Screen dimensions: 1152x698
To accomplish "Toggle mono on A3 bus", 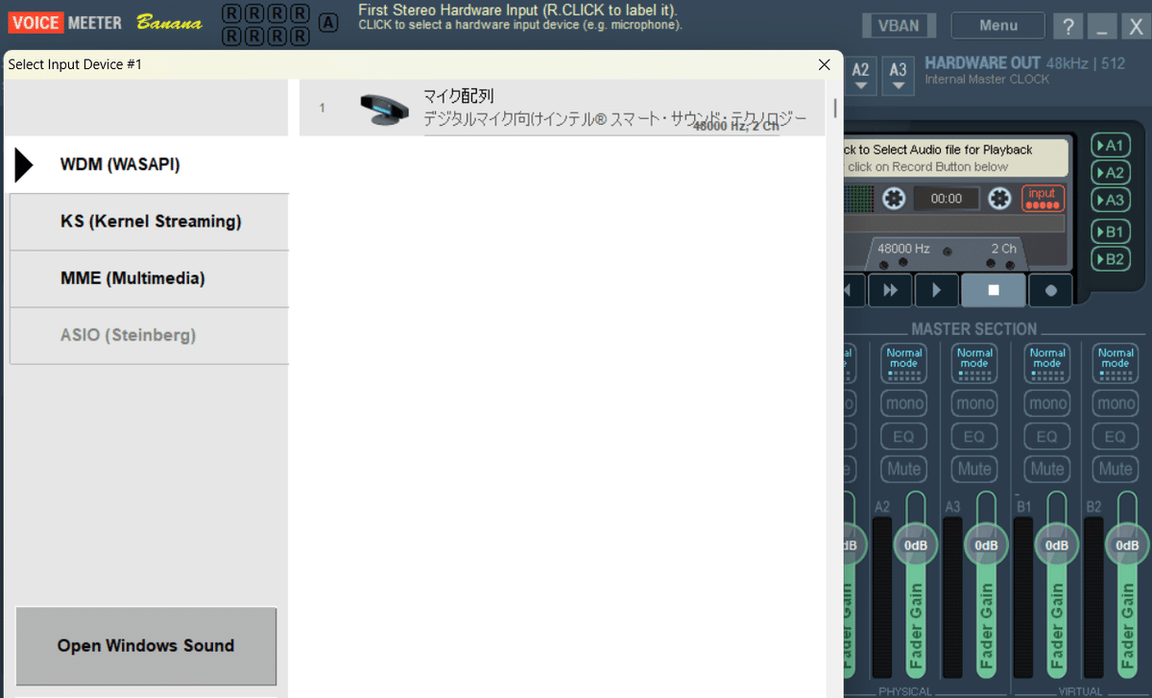I will coord(974,404).
